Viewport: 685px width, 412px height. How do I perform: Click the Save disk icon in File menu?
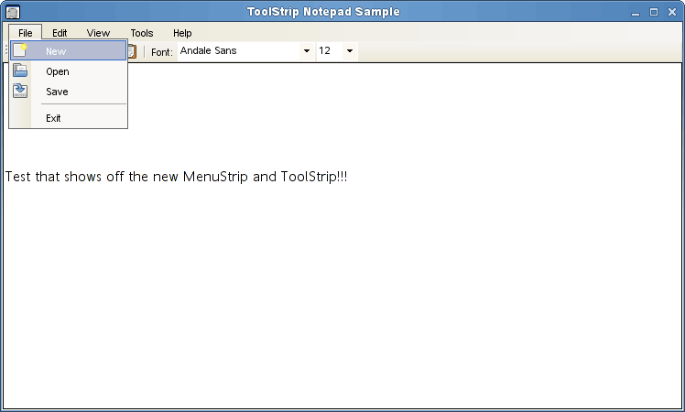(20, 91)
